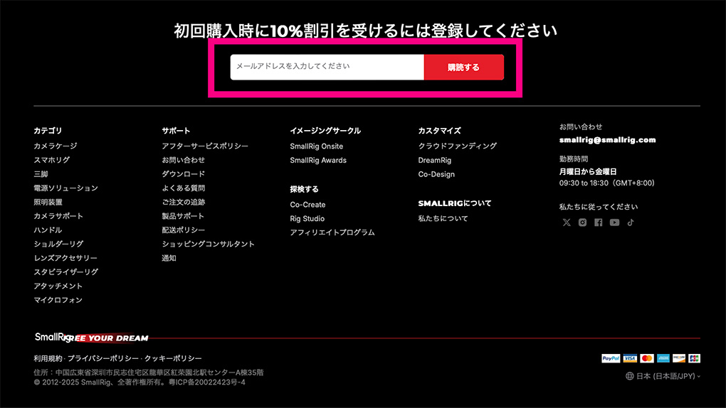The height and width of the screenshot is (408, 726).
Task: Open the お問い合わせ support link
Action: tap(184, 160)
